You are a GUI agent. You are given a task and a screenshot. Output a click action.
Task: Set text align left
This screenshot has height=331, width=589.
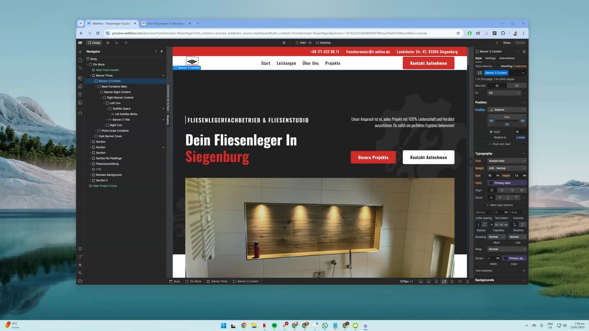point(492,190)
